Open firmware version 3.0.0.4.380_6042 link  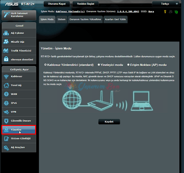tap(128, 12)
